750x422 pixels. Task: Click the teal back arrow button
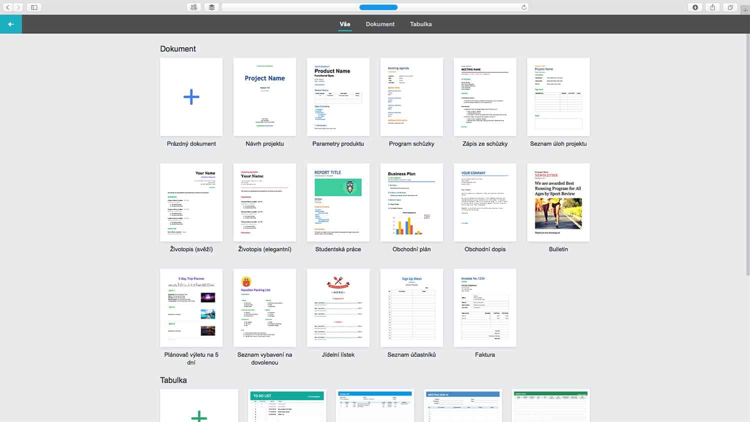point(10,24)
